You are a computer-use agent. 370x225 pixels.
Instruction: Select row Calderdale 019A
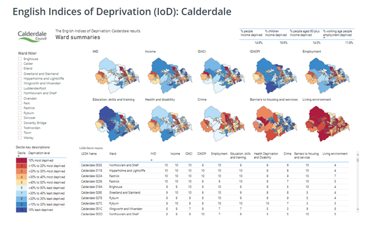pos(214,187)
